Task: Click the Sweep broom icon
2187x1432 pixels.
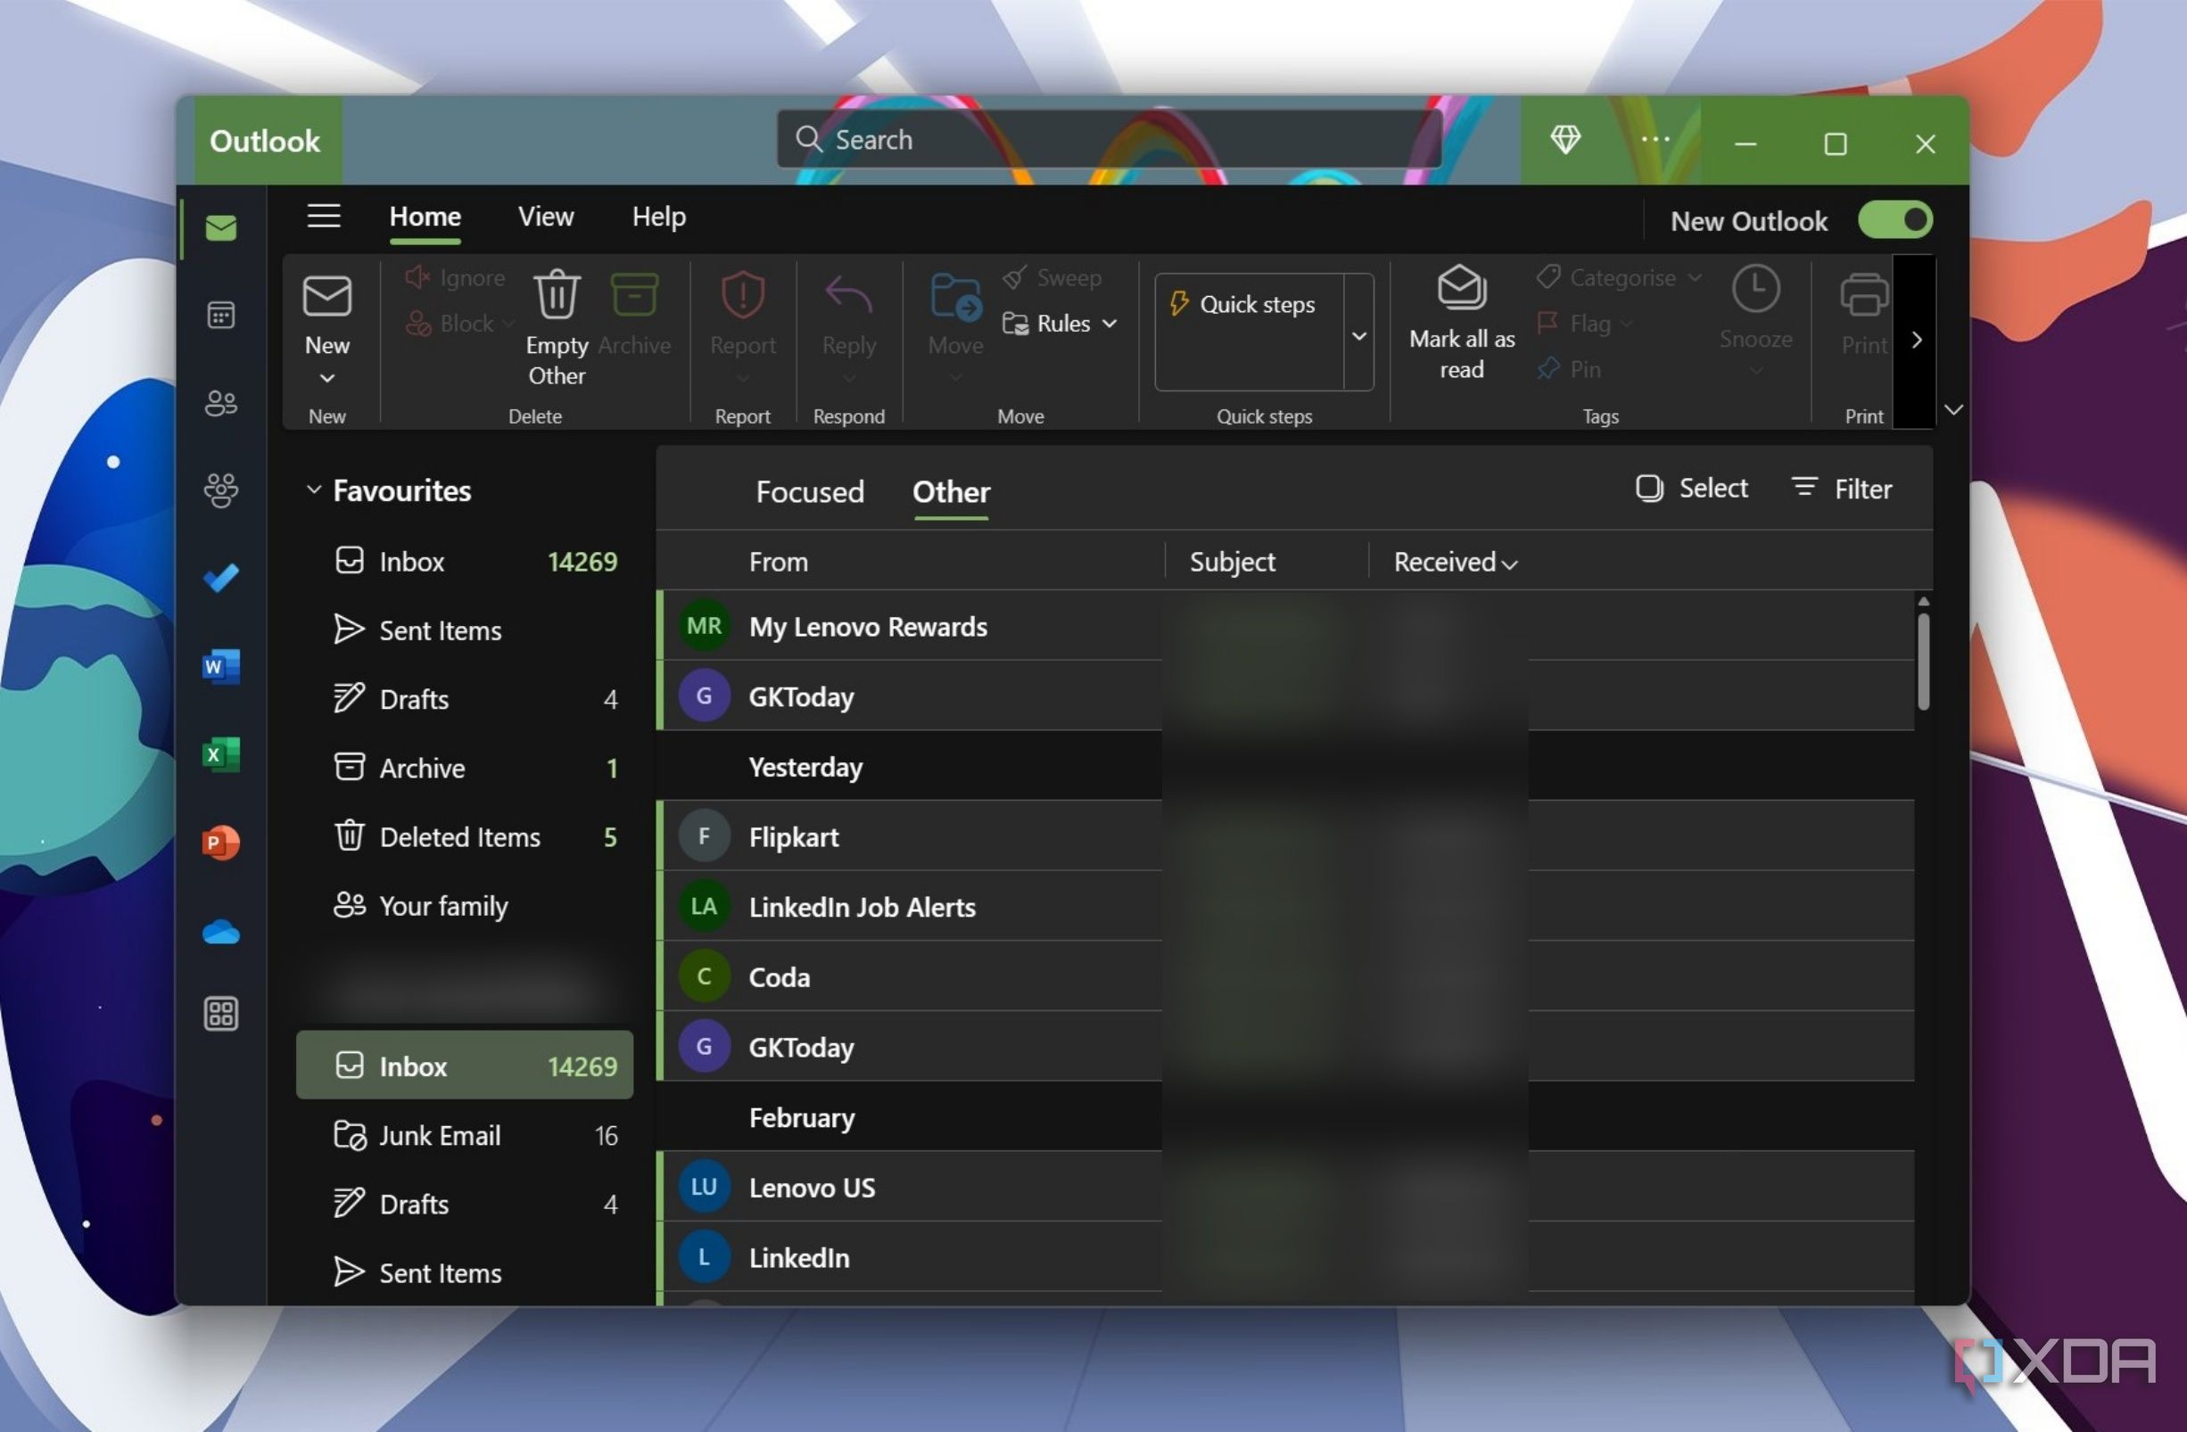Action: point(1013,276)
